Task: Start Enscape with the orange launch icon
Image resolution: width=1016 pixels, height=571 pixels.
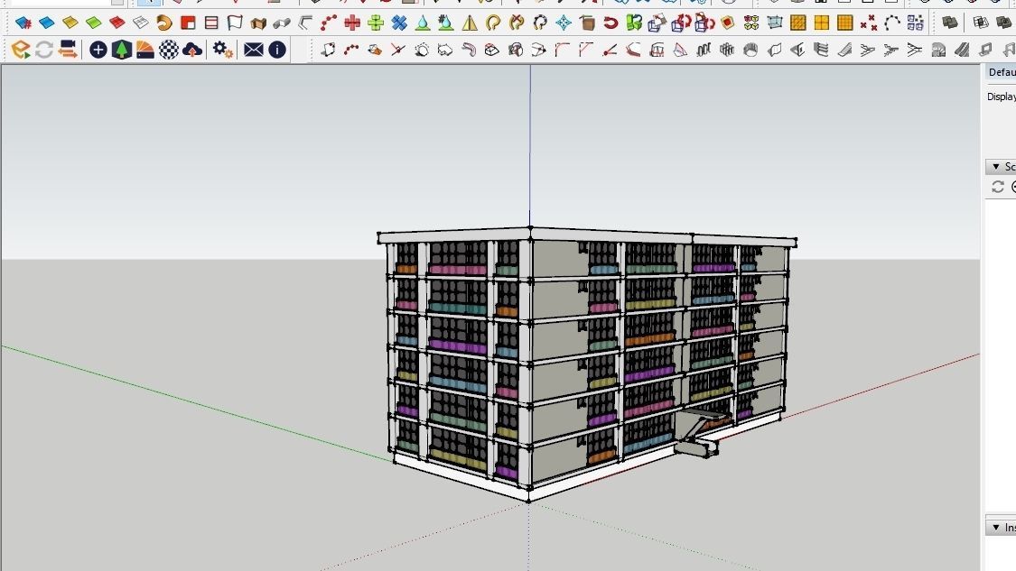Action: 21,50
